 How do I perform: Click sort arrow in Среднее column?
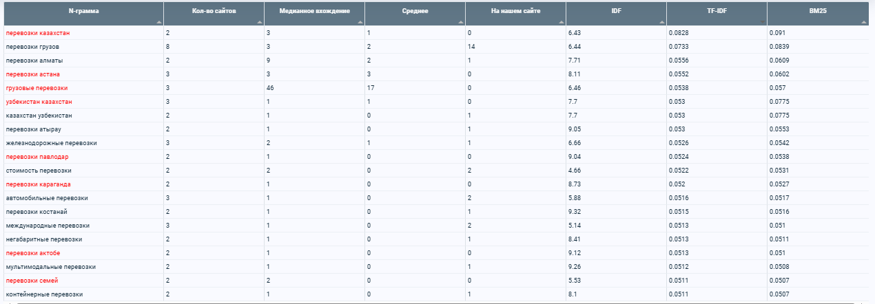(462, 23)
